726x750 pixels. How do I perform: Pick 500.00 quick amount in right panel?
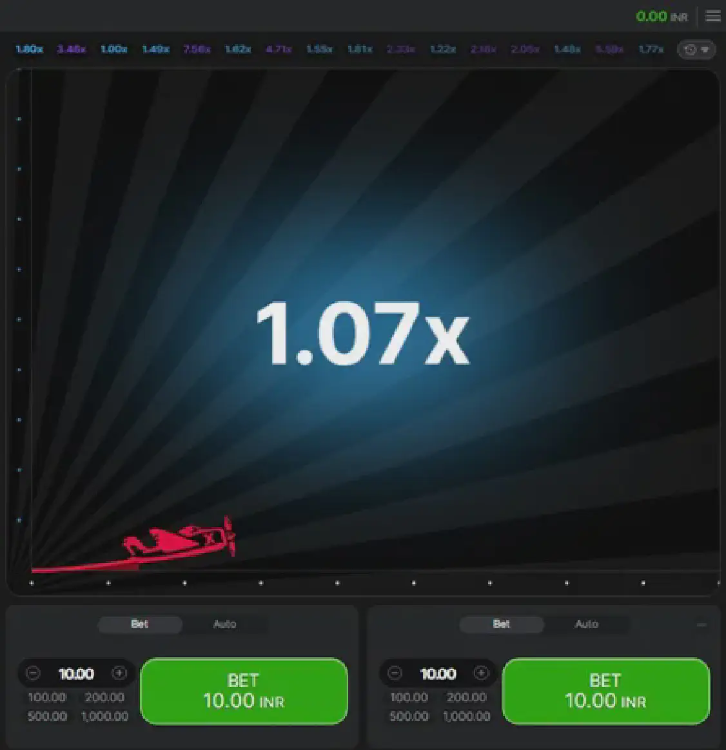pos(409,716)
